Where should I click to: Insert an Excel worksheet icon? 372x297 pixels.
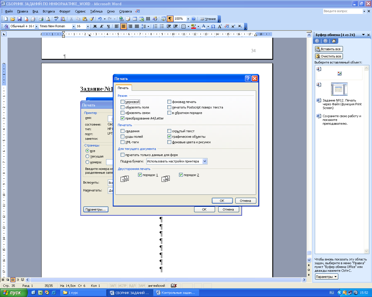pos(142,19)
